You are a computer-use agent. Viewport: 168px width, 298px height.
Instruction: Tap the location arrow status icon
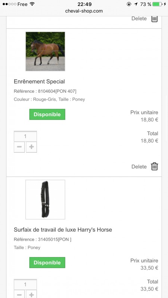click(x=136, y=4)
